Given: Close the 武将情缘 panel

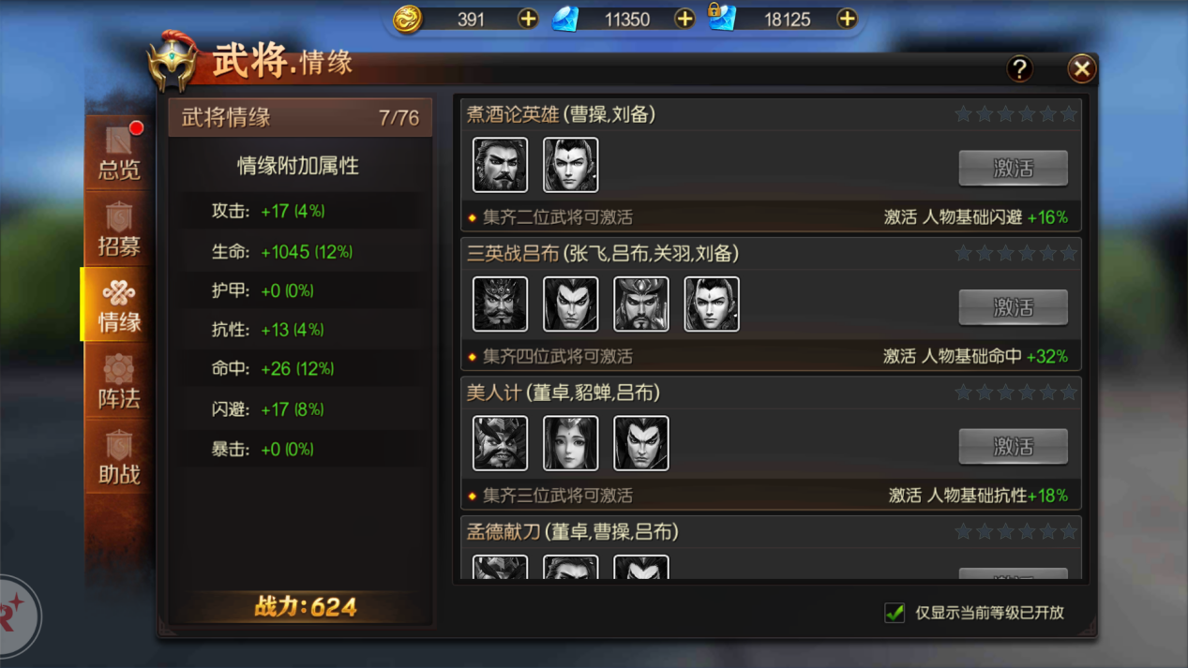Looking at the screenshot, I should 1081,68.
